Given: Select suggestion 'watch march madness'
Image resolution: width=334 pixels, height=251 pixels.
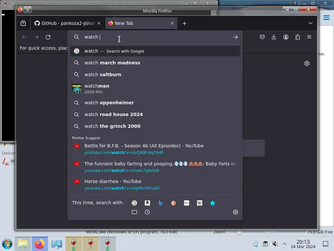Looking at the screenshot, I should pyautogui.click(x=155, y=63).
